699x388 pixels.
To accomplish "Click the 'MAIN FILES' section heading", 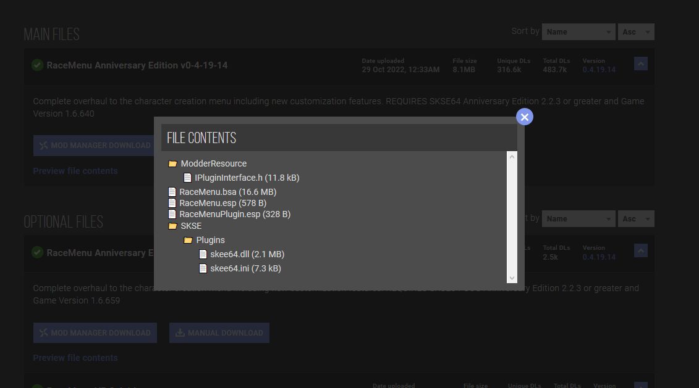I will pyautogui.click(x=52, y=35).
